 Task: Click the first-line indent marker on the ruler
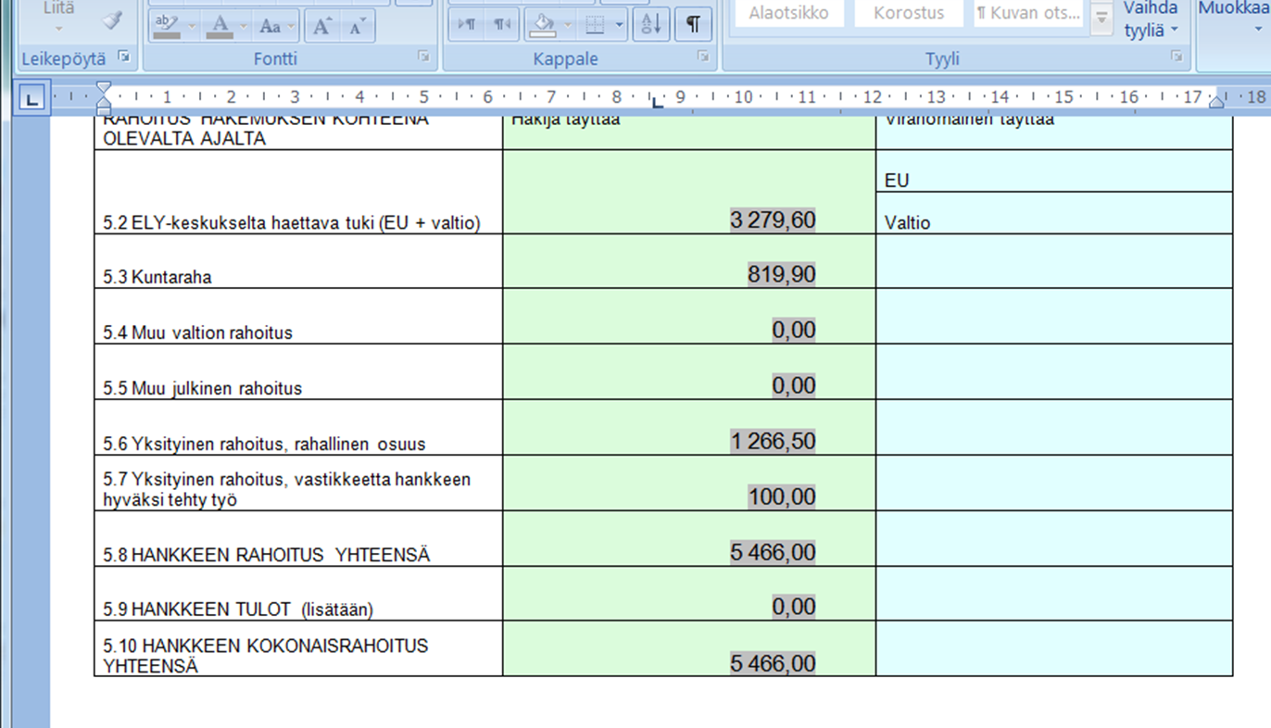coord(104,88)
